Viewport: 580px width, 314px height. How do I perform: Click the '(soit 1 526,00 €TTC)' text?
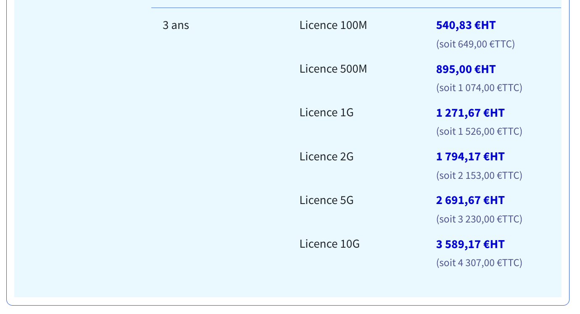[479, 131]
